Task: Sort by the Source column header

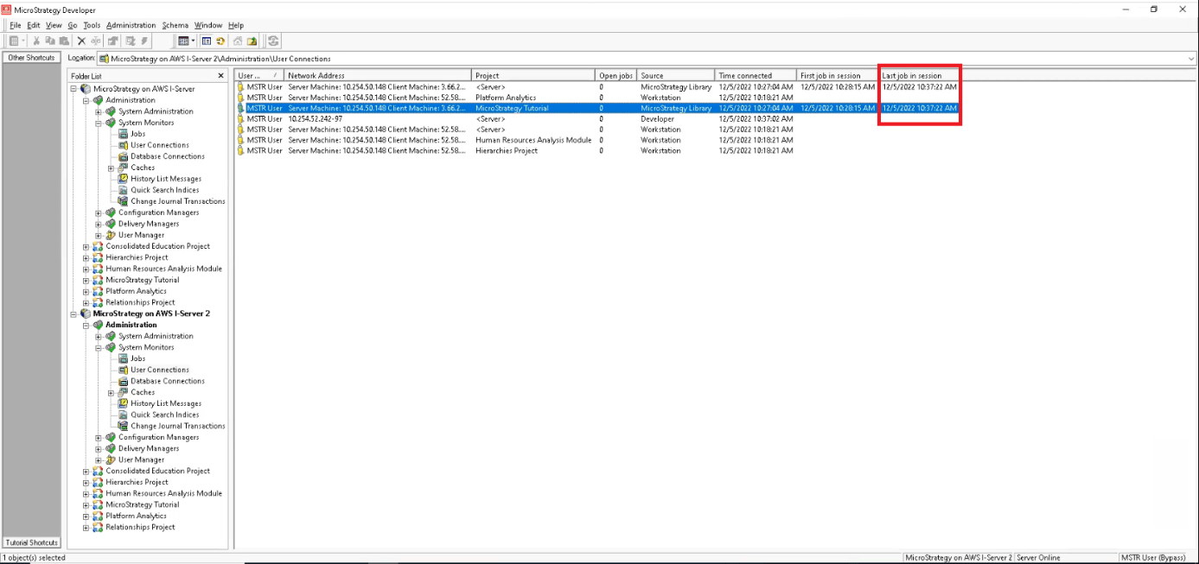Action: [x=677, y=75]
